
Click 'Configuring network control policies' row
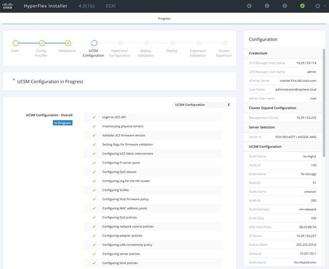(x=153, y=227)
